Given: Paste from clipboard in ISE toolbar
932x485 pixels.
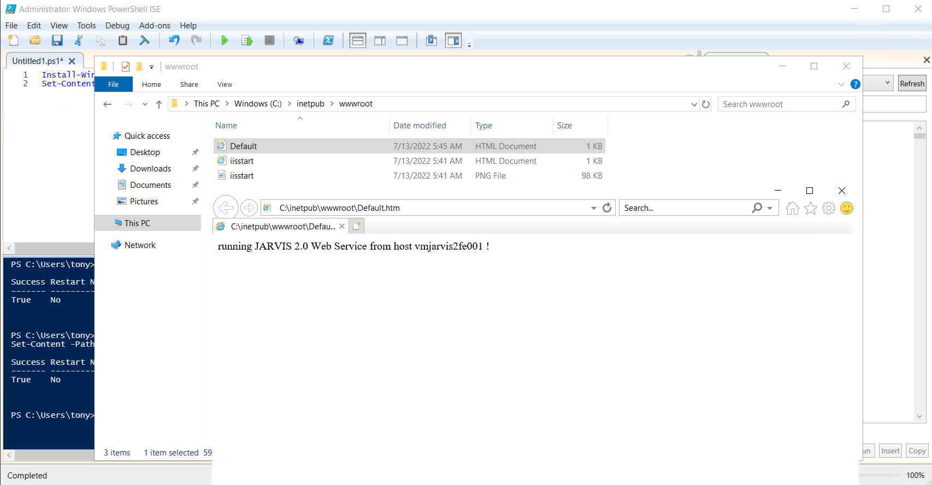Looking at the screenshot, I should click(x=122, y=40).
